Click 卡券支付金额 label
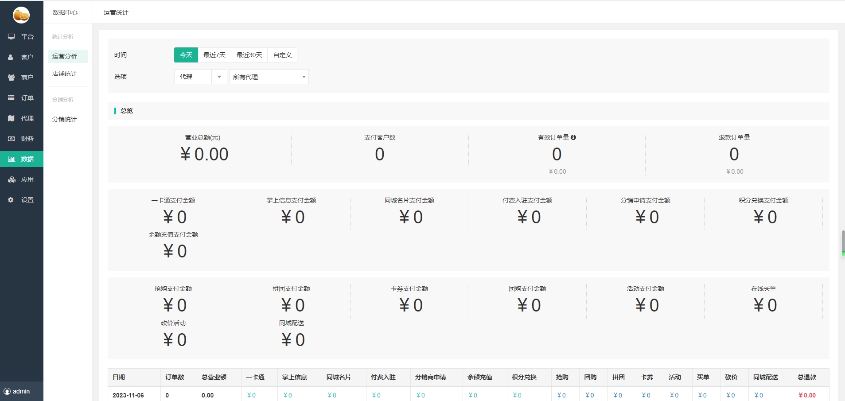Screen dimensions: 845x401 click(409, 288)
